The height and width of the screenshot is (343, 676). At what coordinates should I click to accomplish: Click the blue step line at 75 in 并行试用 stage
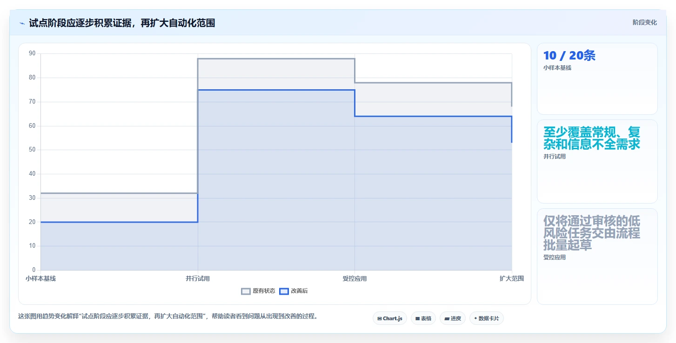tap(276, 90)
